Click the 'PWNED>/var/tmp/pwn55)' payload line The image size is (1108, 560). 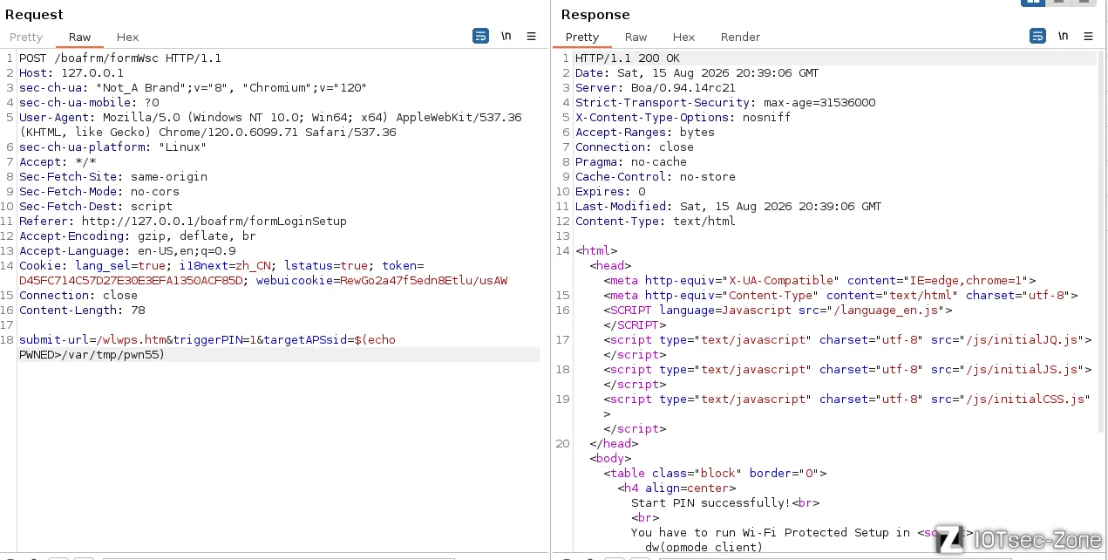[92, 355]
